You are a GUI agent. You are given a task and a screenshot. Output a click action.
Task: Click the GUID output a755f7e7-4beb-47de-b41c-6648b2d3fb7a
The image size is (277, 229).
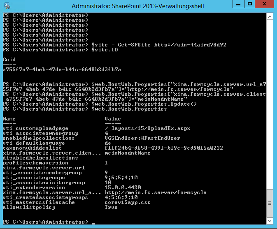point(62,70)
